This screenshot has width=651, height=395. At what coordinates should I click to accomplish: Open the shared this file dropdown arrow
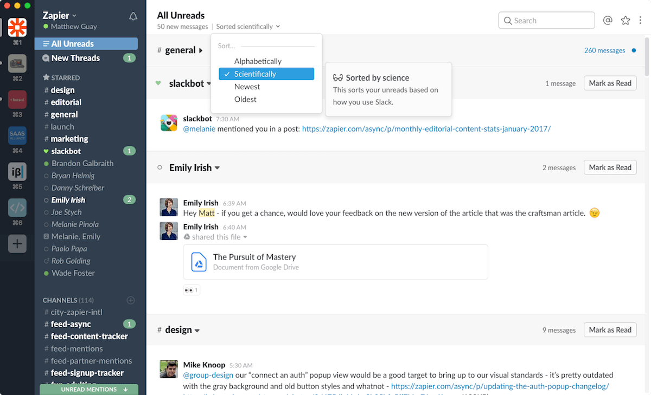245,237
